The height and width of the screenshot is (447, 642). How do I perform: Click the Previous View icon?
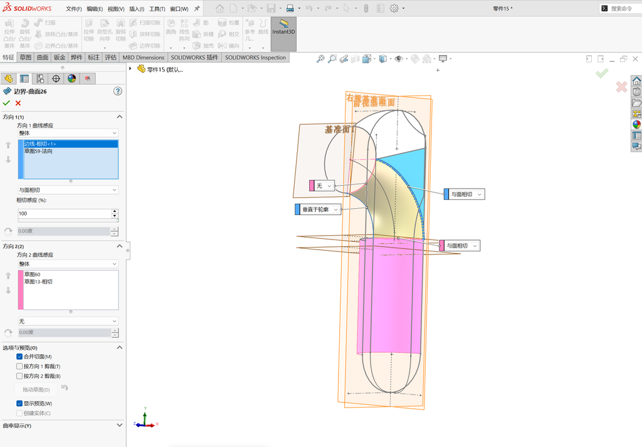[344, 59]
